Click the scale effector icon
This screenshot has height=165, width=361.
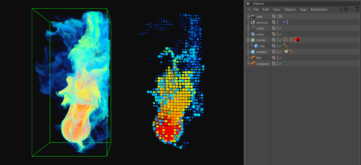253,28
